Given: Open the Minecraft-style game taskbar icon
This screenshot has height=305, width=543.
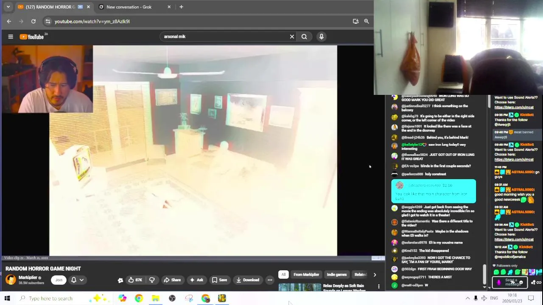Looking at the screenshot, I should (222, 298).
